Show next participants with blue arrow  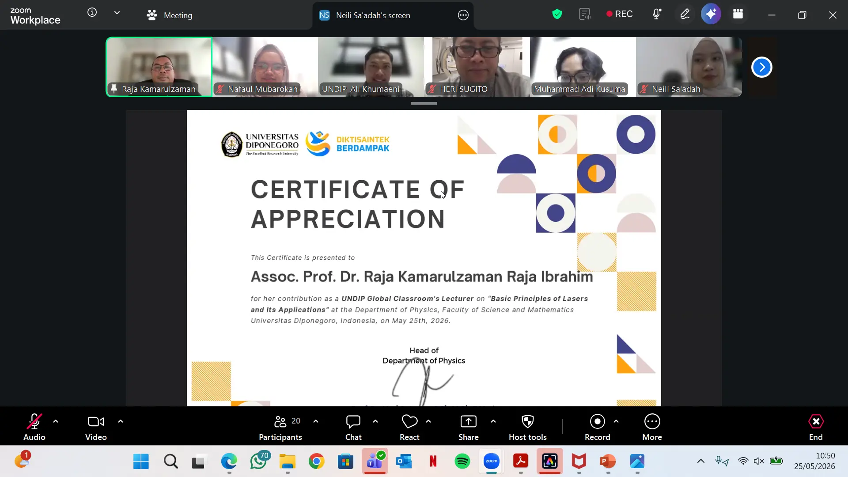762,67
